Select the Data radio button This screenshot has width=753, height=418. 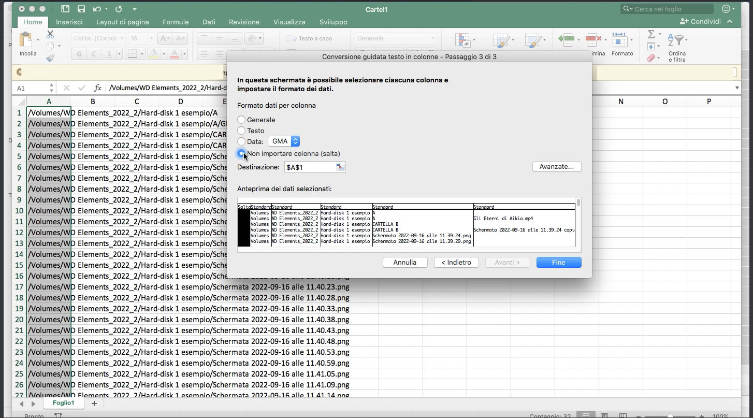coord(241,141)
